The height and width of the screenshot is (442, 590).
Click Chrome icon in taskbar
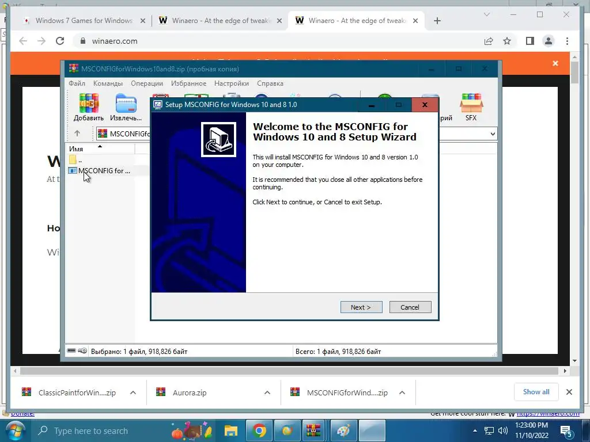259,430
